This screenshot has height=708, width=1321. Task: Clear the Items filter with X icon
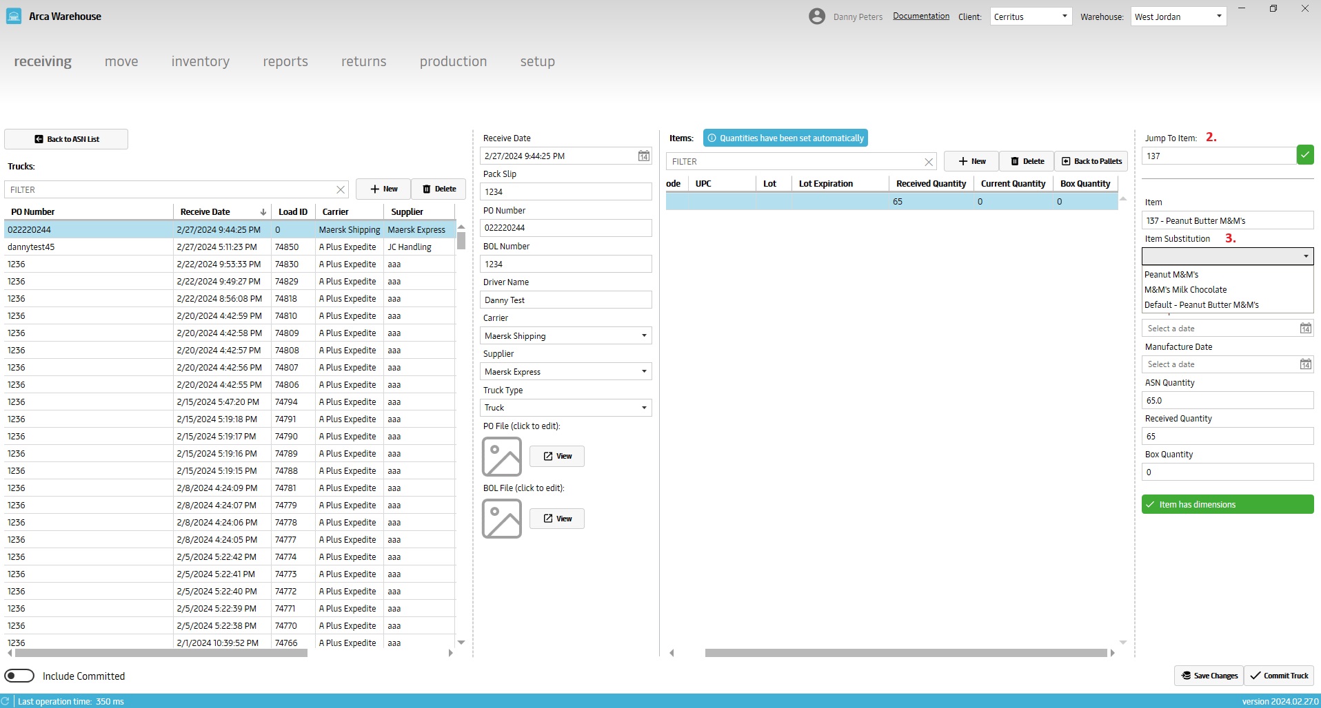point(929,162)
